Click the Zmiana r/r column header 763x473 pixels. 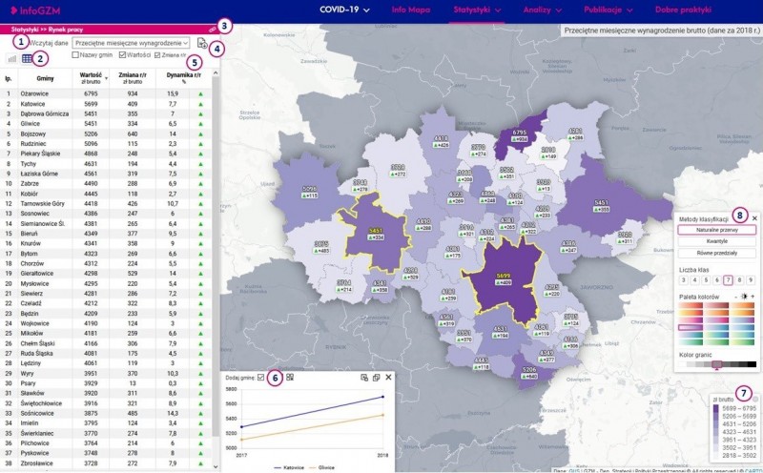(x=133, y=78)
